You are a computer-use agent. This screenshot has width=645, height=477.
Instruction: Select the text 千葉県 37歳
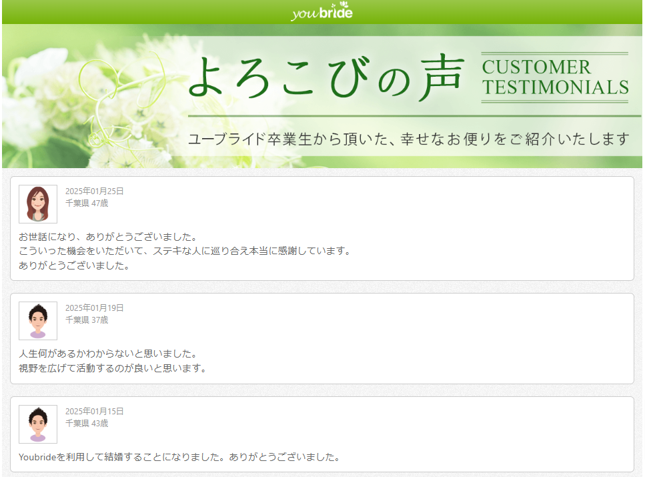87,320
